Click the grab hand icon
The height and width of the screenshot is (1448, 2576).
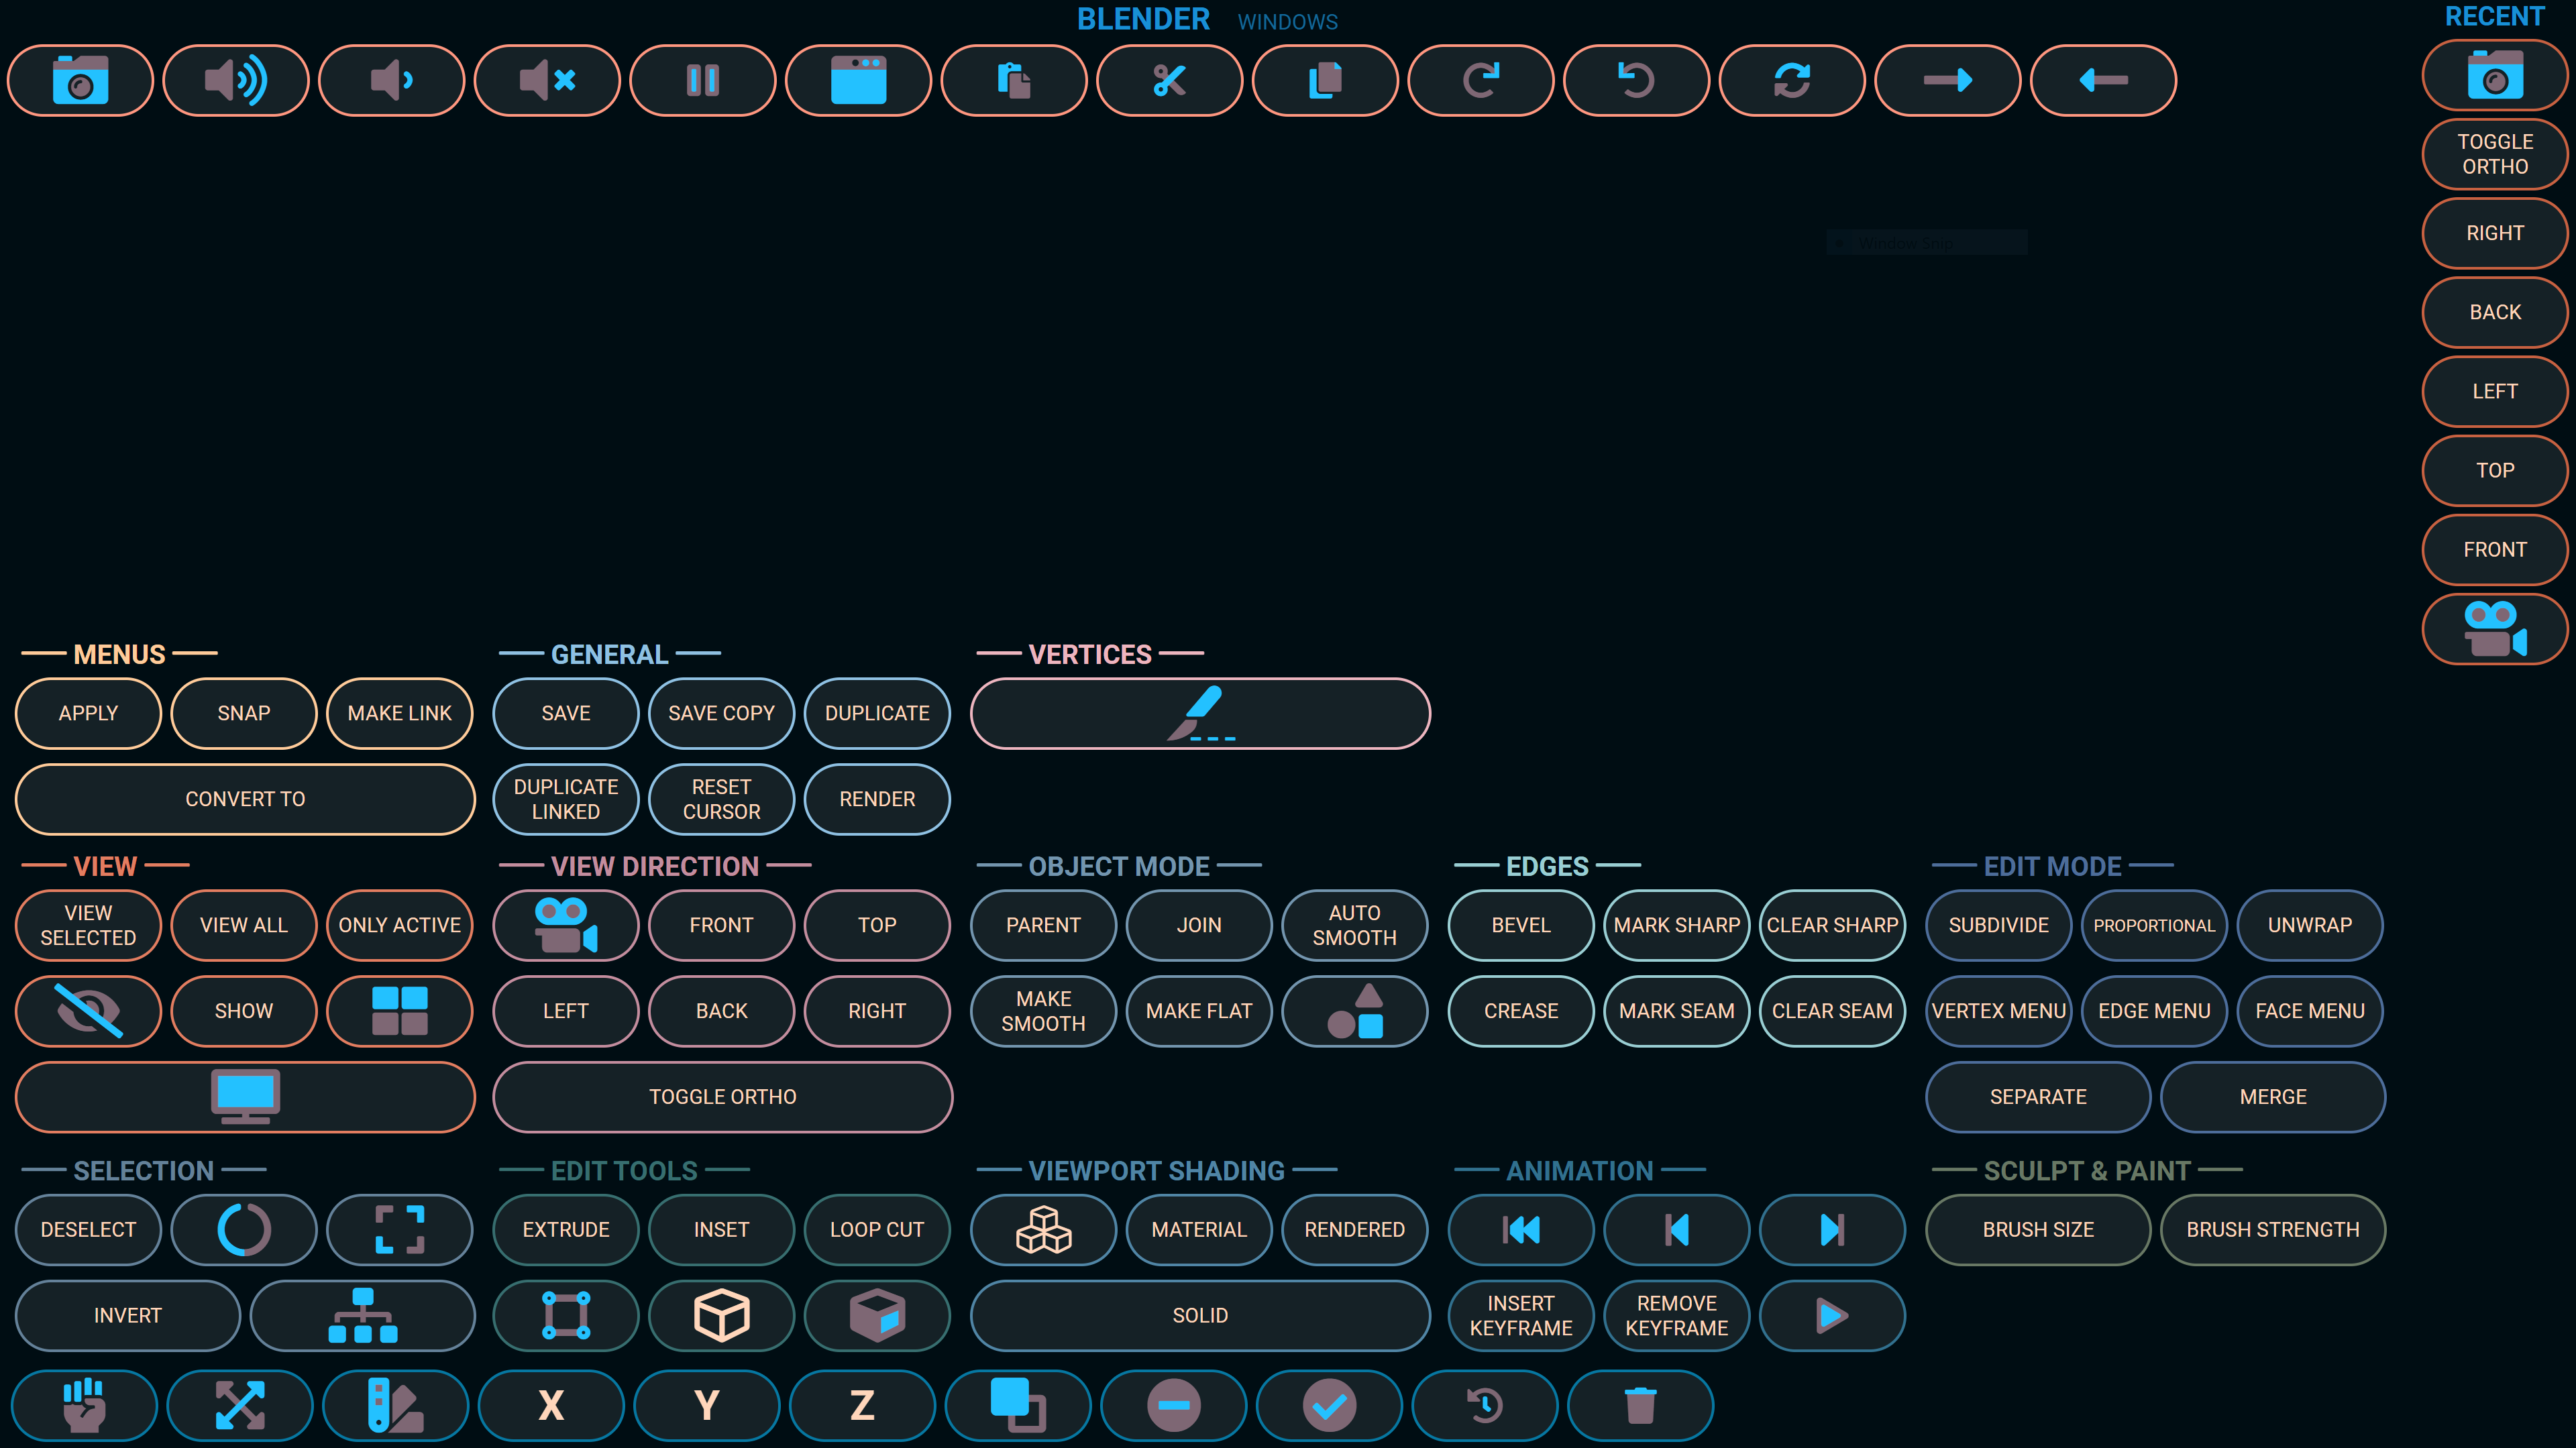pos(84,1405)
